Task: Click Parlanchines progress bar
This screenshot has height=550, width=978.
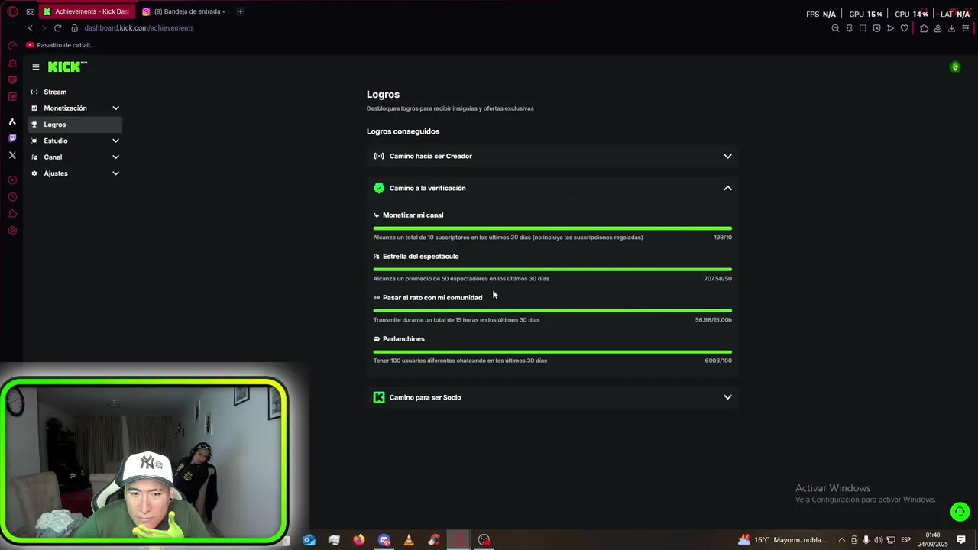Action: [x=552, y=352]
